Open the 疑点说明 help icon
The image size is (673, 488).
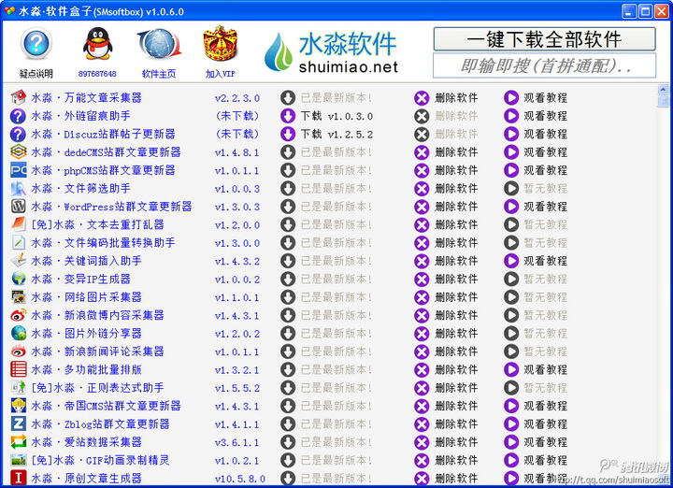tap(36, 44)
